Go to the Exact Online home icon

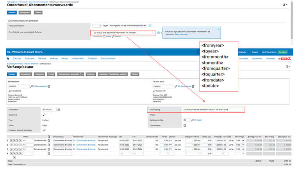(8, 58)
